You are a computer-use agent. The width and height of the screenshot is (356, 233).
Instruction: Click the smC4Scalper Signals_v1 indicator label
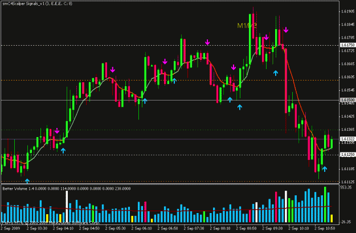[x=38, y=3]
